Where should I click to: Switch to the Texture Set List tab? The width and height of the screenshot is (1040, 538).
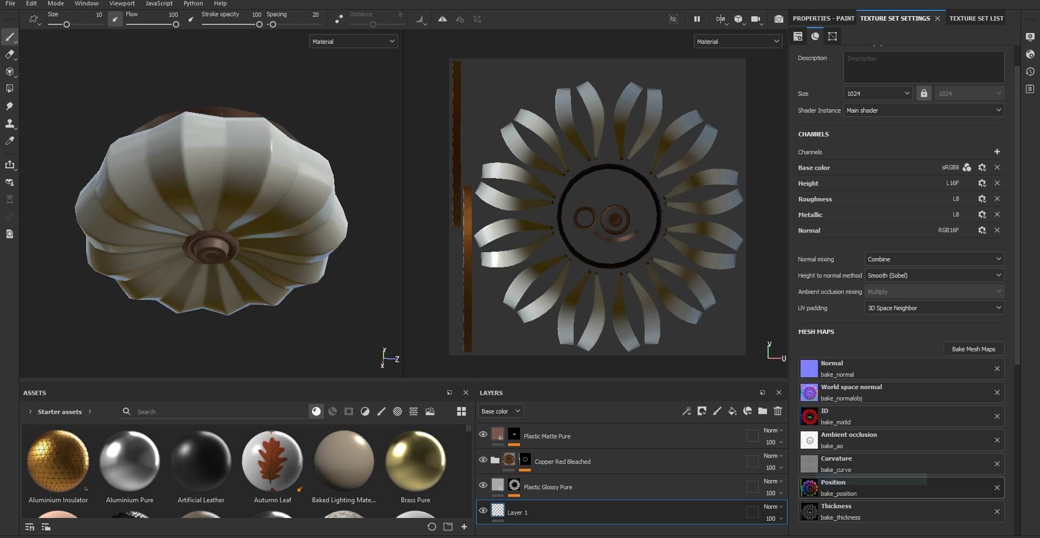(976, 18)
